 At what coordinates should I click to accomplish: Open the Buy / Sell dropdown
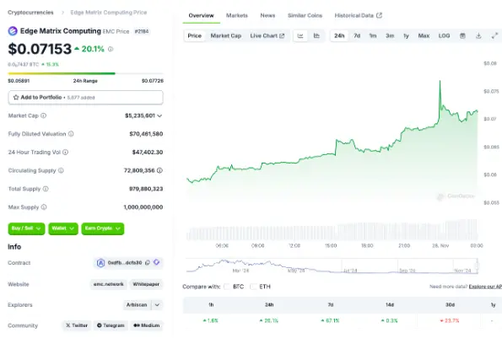[x=26, y=228]
